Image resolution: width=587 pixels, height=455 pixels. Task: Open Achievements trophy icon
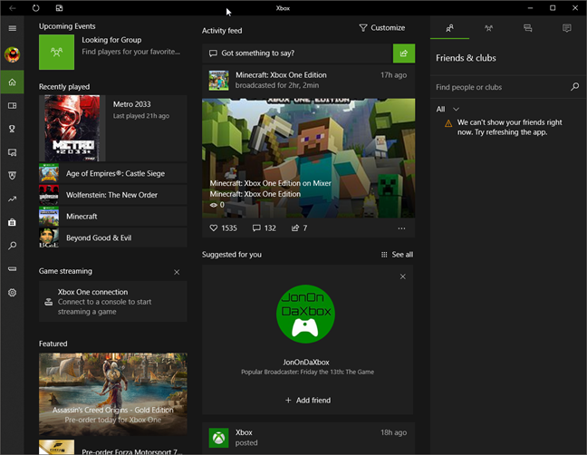[13, 129]
